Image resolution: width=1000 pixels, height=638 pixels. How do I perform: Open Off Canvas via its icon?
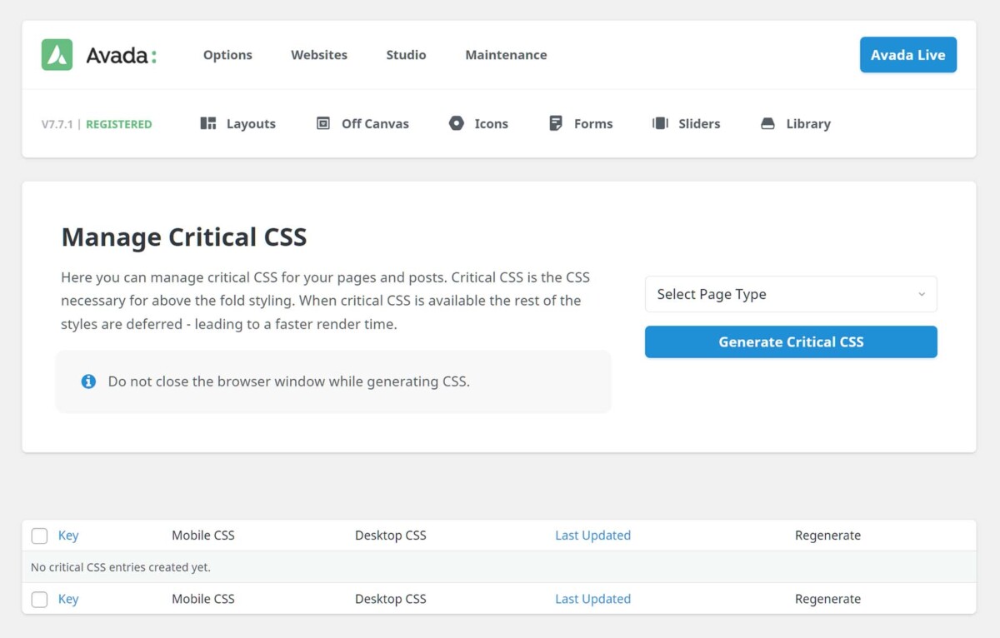tap(322, 122)
